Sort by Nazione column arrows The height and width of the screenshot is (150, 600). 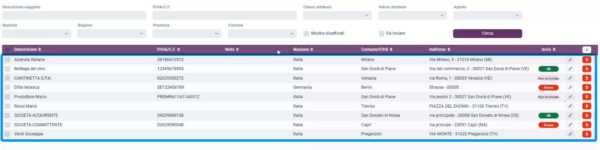click(x=312, y=50)
